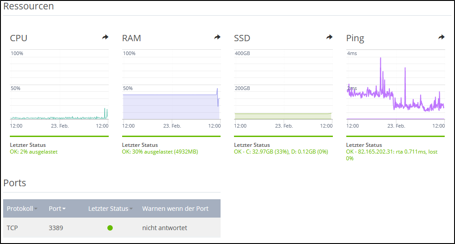Open the SSD chart share arrow
Screen dimensions: 455x244
pos(329,37)
